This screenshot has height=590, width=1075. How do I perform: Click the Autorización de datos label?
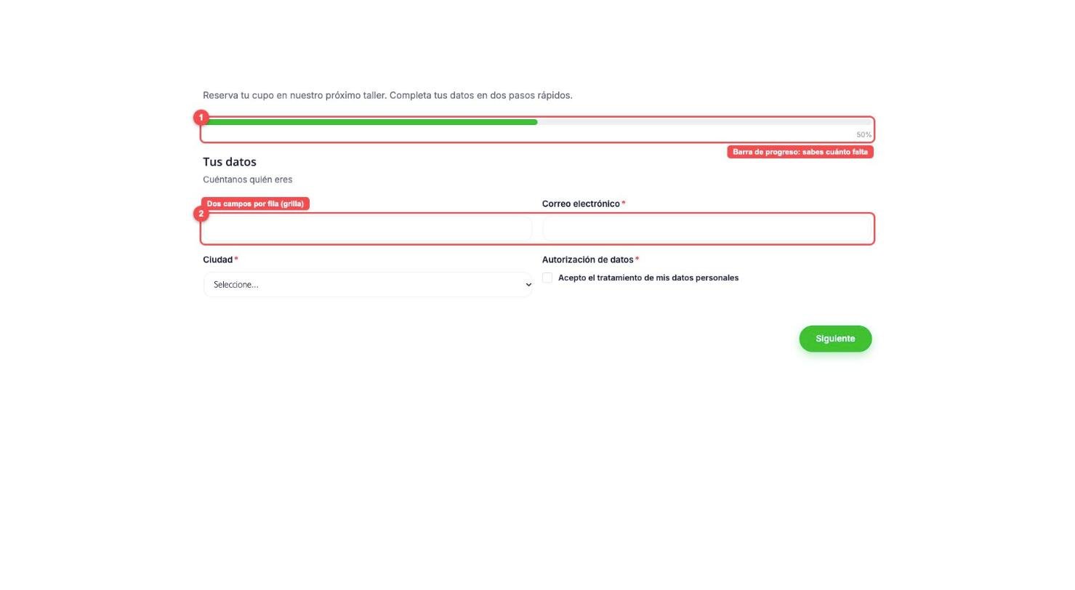(587, 259)
